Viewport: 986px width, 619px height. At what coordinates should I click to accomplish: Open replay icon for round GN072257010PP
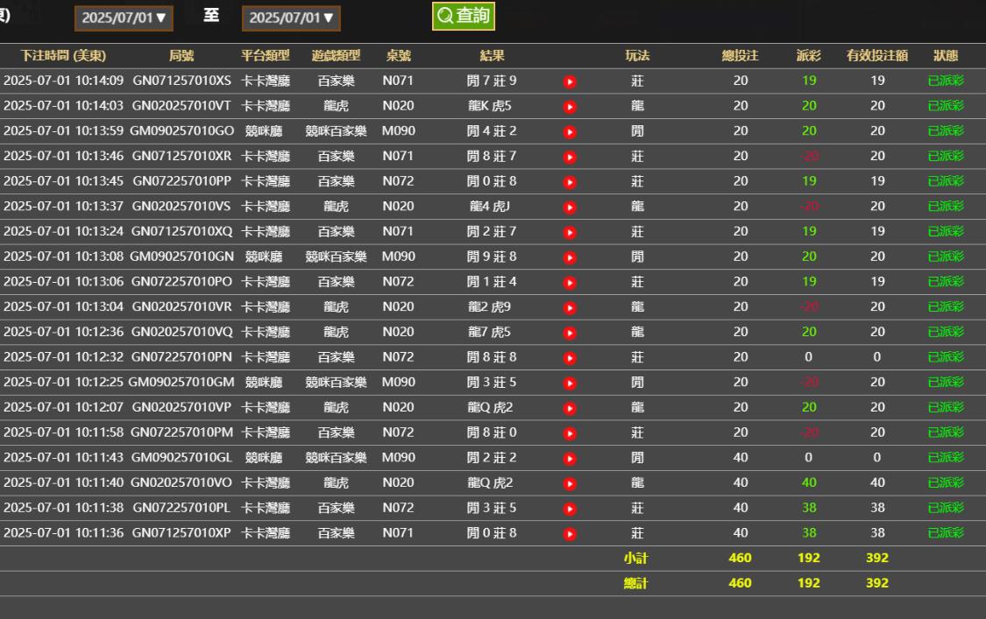(570, 182)
